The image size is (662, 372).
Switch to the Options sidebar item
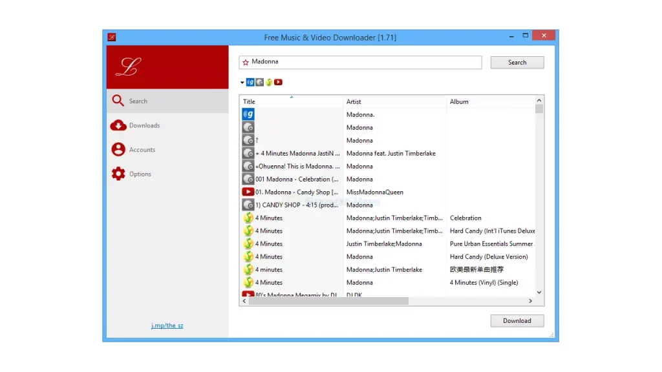167,174
